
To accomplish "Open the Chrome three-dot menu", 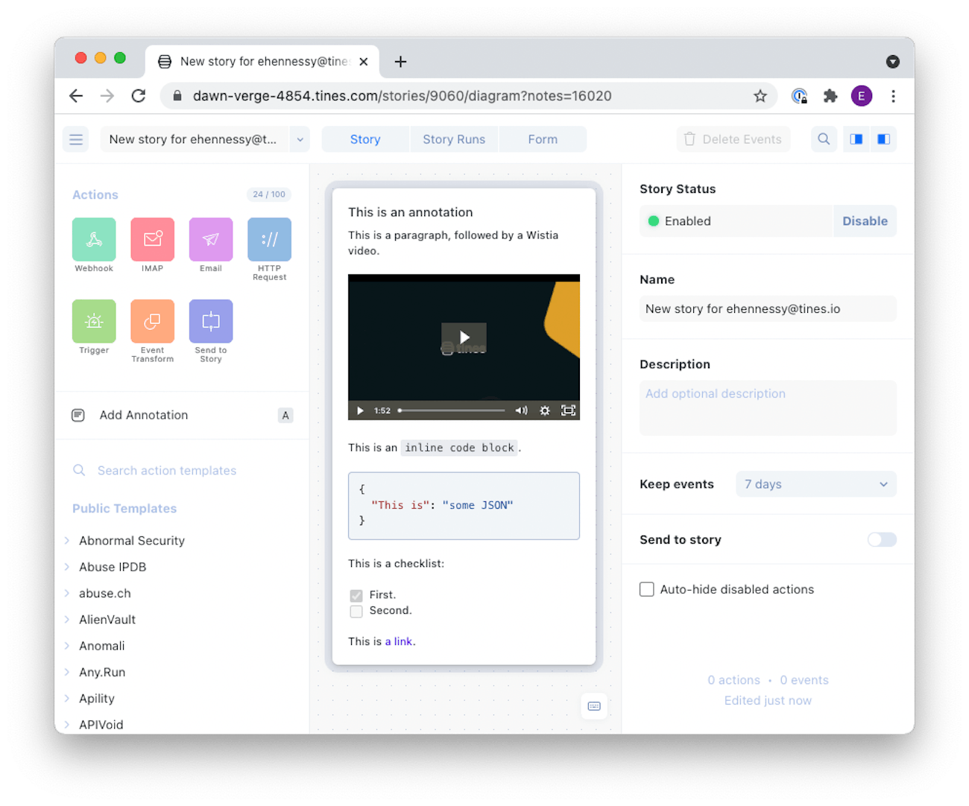I will click(893, 96).
